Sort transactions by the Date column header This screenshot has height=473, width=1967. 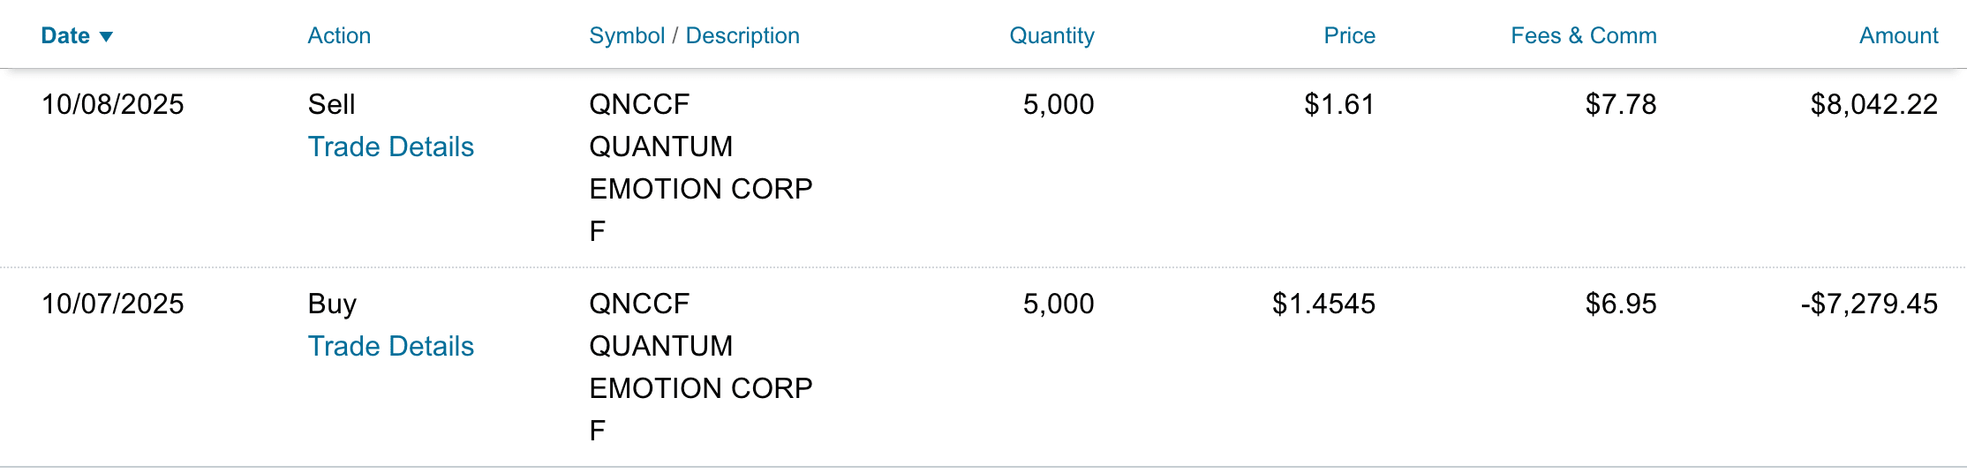65,36
